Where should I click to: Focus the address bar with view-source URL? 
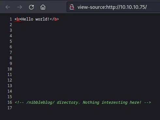[113, 7]
